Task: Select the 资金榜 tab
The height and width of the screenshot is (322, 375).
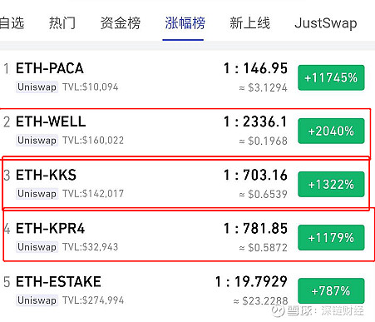Action: [121, 22]
